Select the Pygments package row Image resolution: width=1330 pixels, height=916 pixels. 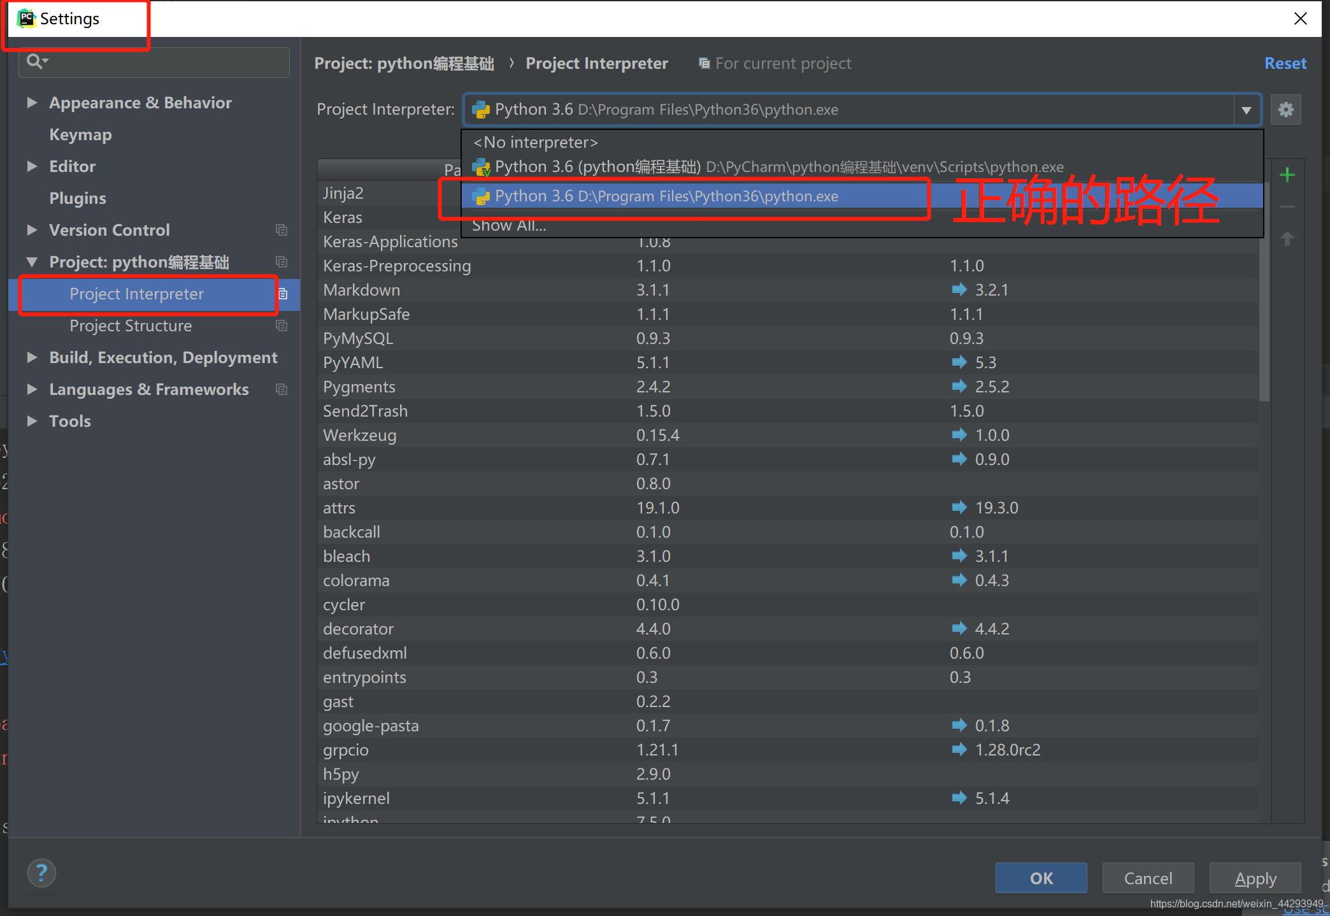click(788, 387)
